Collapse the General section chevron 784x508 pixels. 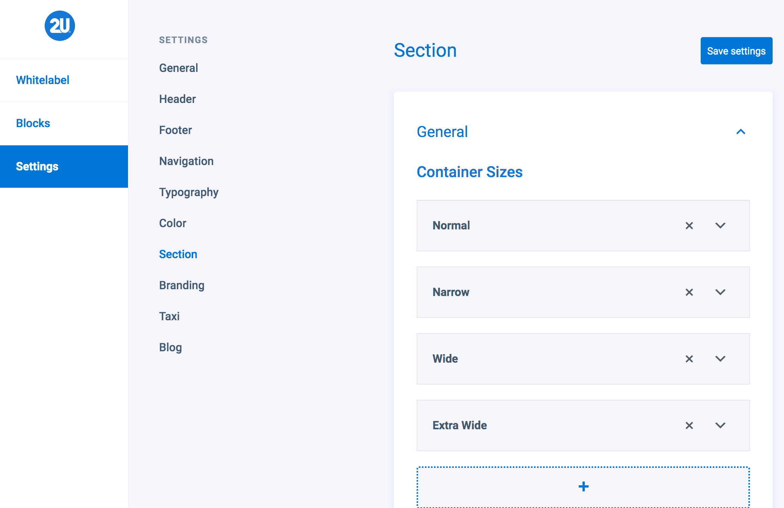point(740,132)
